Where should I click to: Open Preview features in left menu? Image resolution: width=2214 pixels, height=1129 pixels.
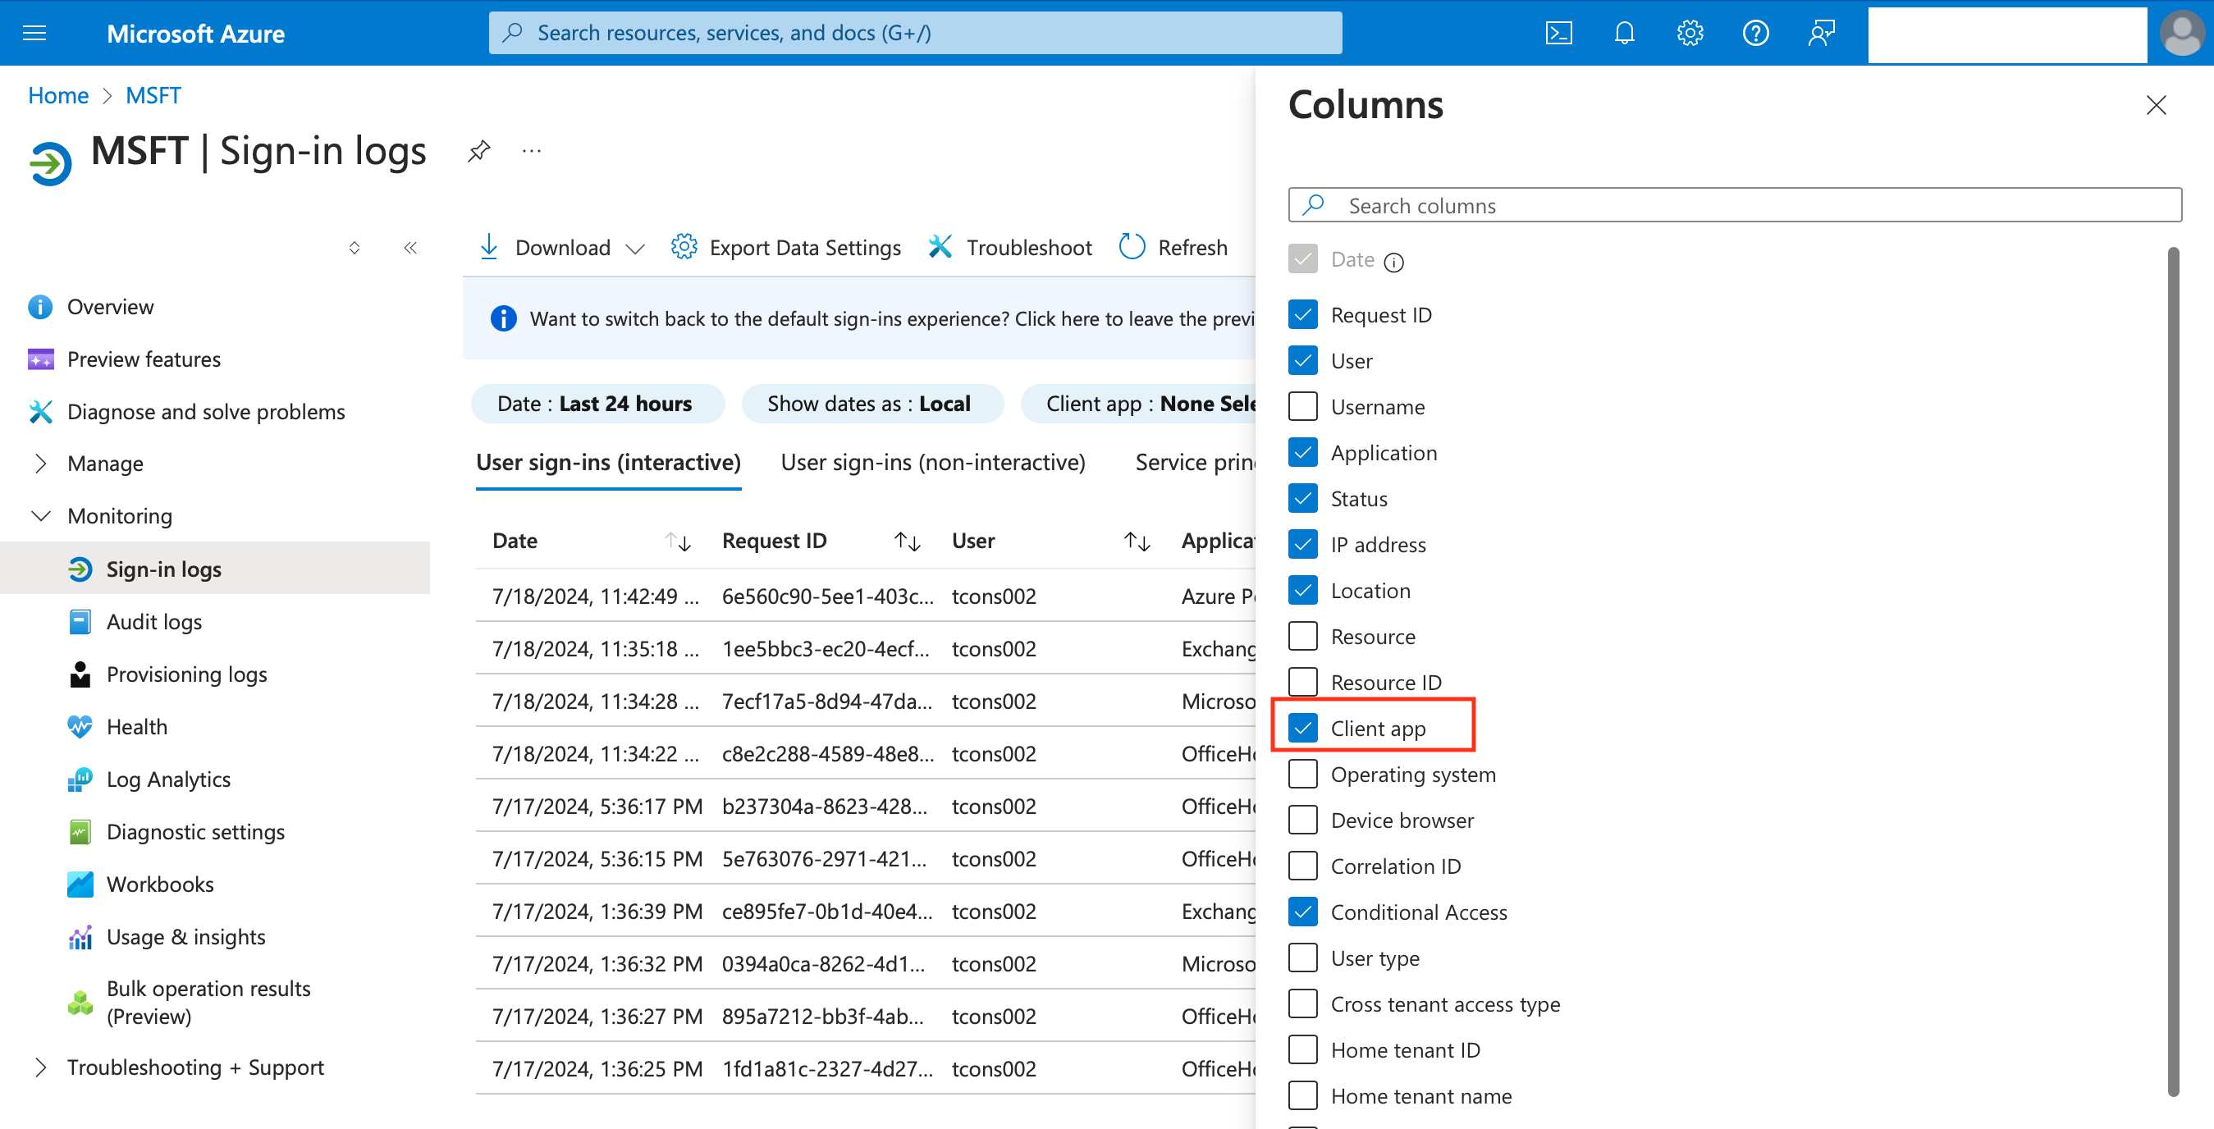tap(144, 359)
